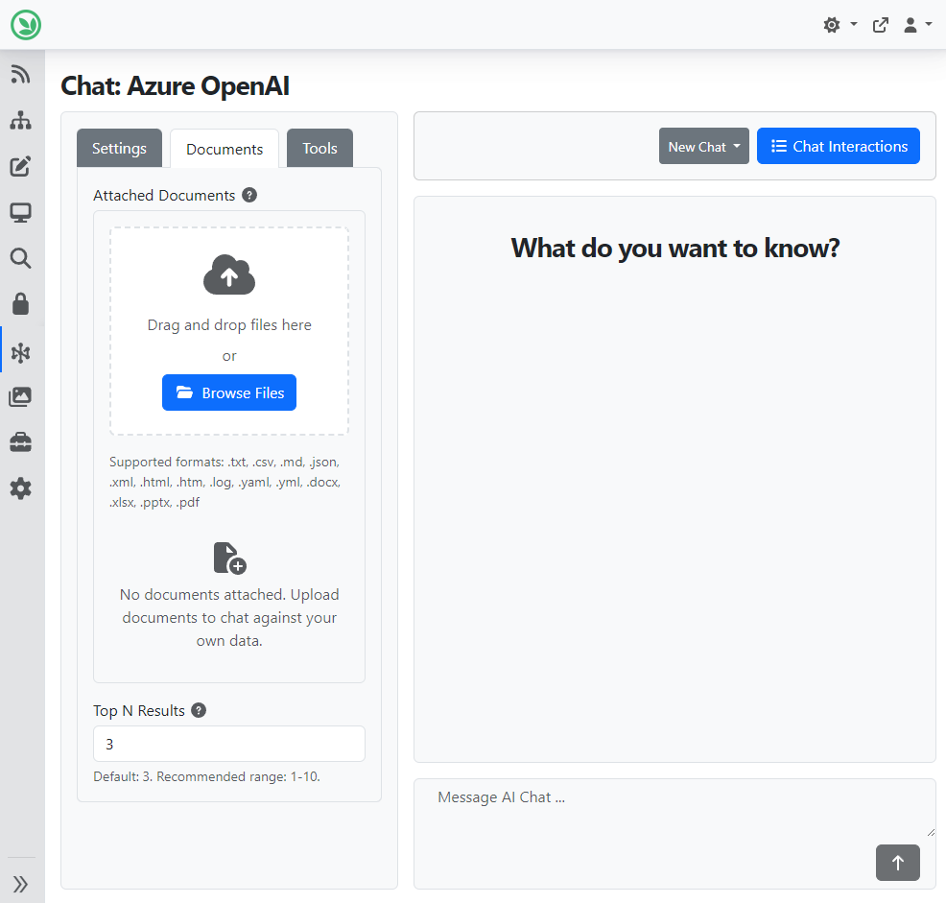Viewport: 946px width, 903px height.
Task: Open the sitemap hierarchy sidebar icon
Action: [20, 120]
